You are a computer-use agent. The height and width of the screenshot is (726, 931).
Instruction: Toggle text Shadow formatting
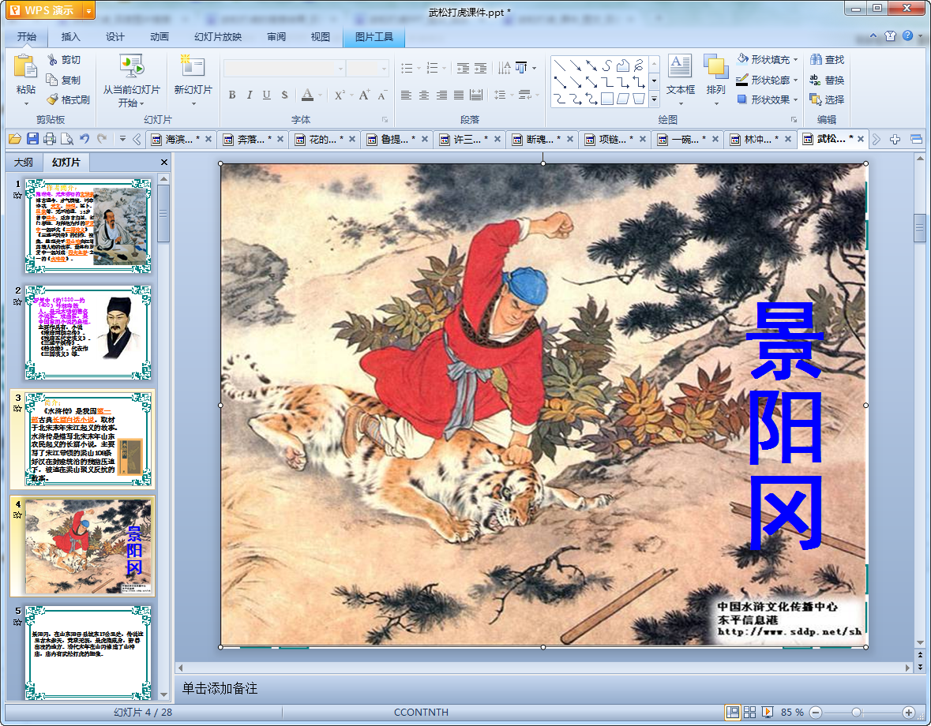(x=284, y=95)
